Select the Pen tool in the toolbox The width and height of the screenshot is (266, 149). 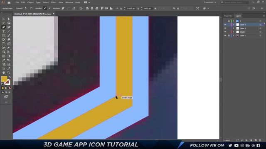(x=4, y=27)
